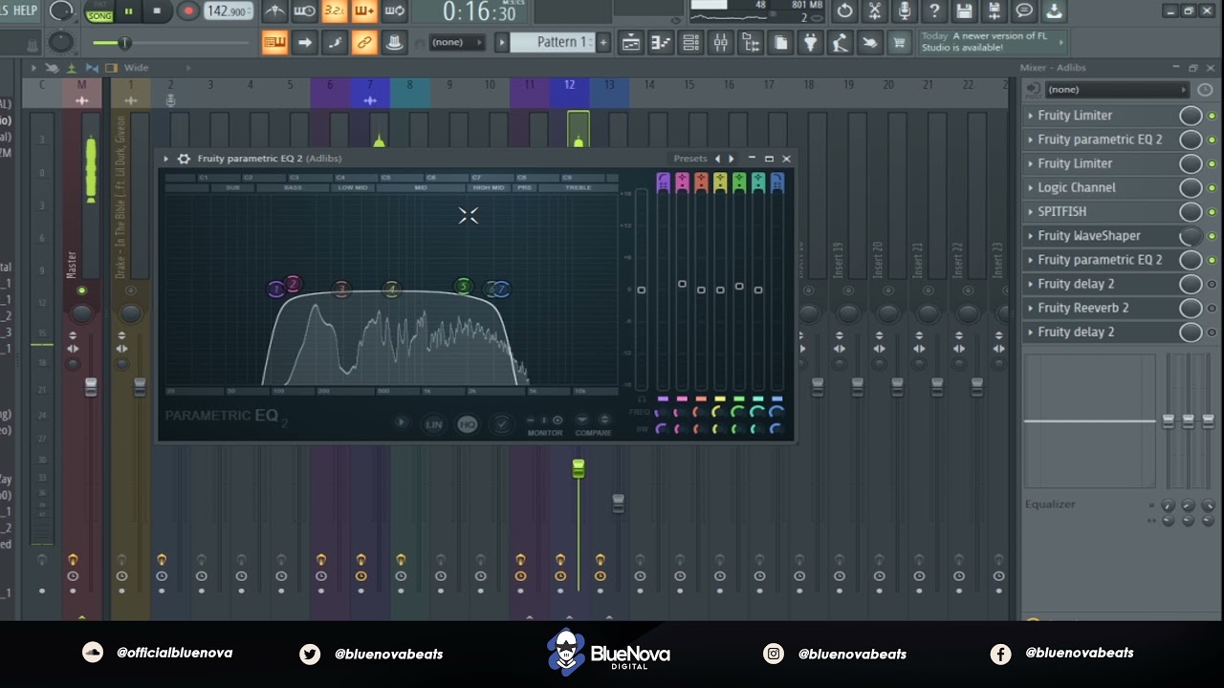Select the Master mixer track
1224x688 pixels.
[x=81, y=85]
